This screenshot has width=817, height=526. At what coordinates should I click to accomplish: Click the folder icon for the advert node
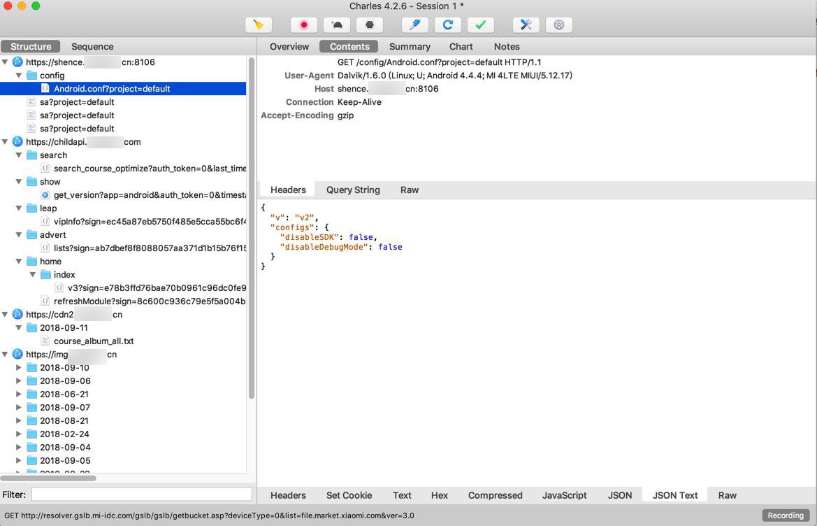click(31, 235)
